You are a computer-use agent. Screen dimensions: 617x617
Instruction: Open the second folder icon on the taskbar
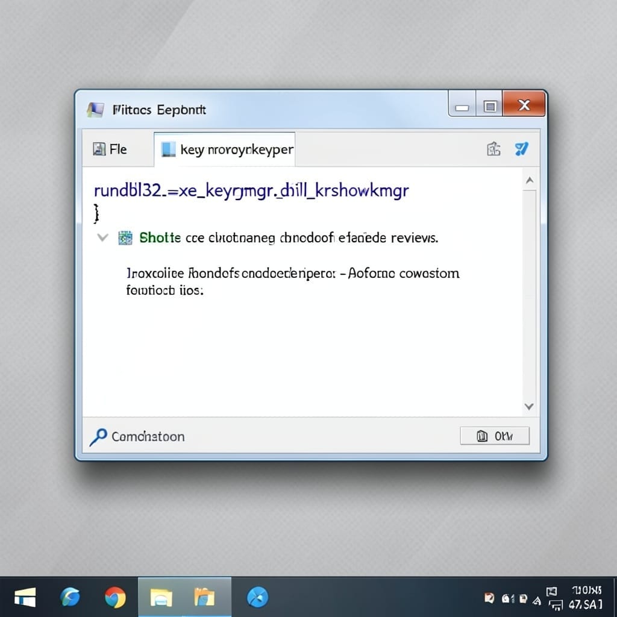[x=205, y=597]
